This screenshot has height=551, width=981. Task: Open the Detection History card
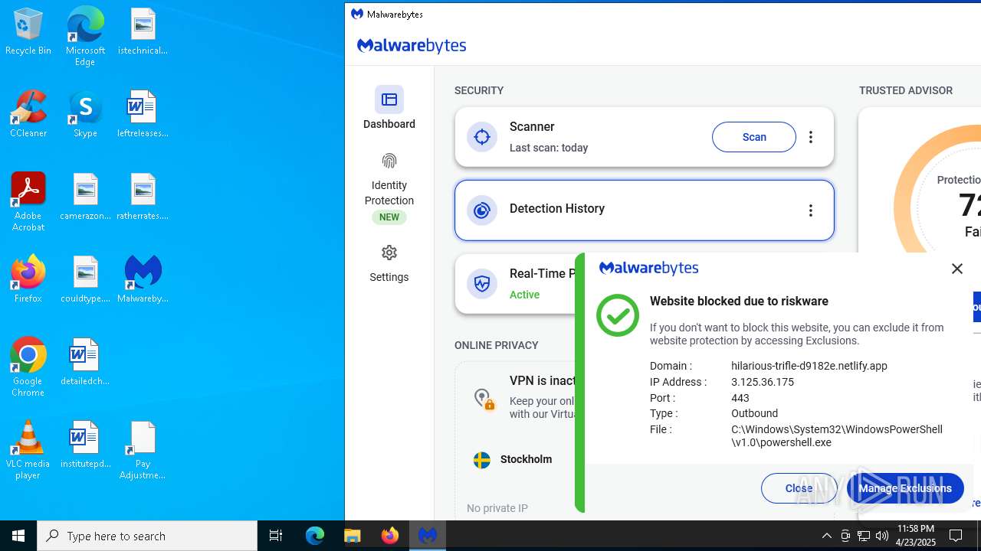(x=644, y=210)
